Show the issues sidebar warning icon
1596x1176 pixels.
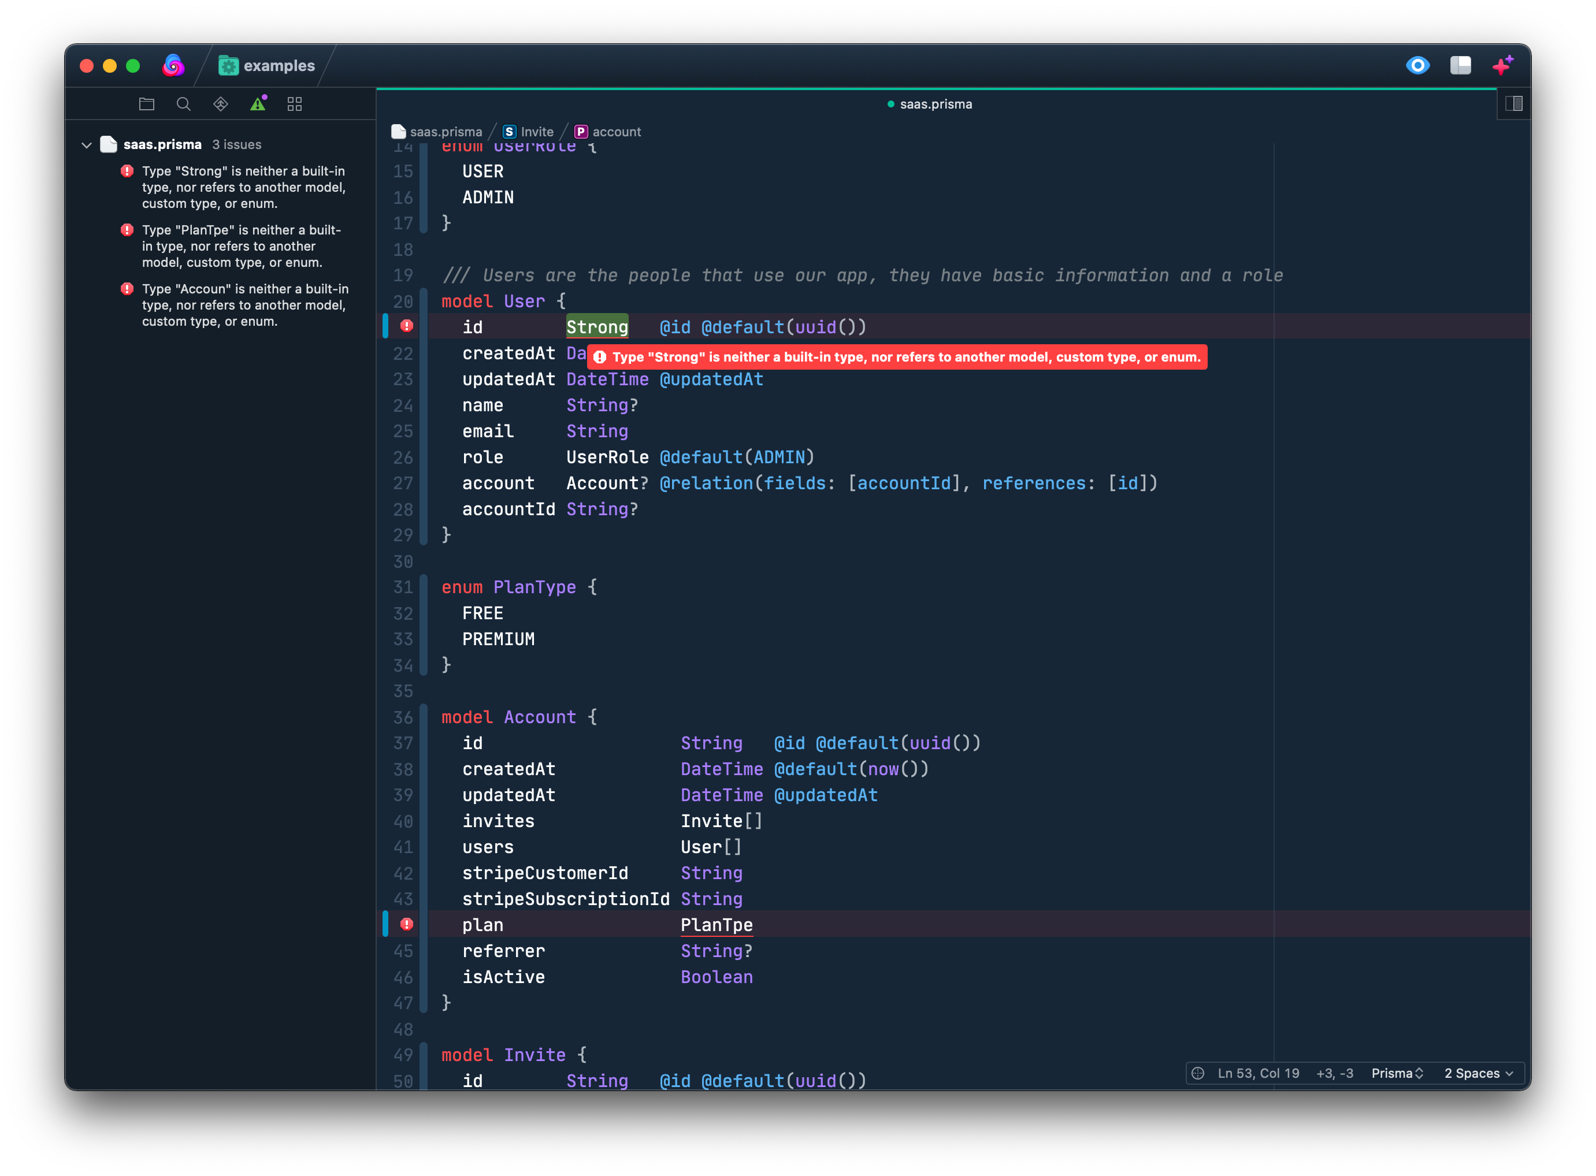coord(258,104)
